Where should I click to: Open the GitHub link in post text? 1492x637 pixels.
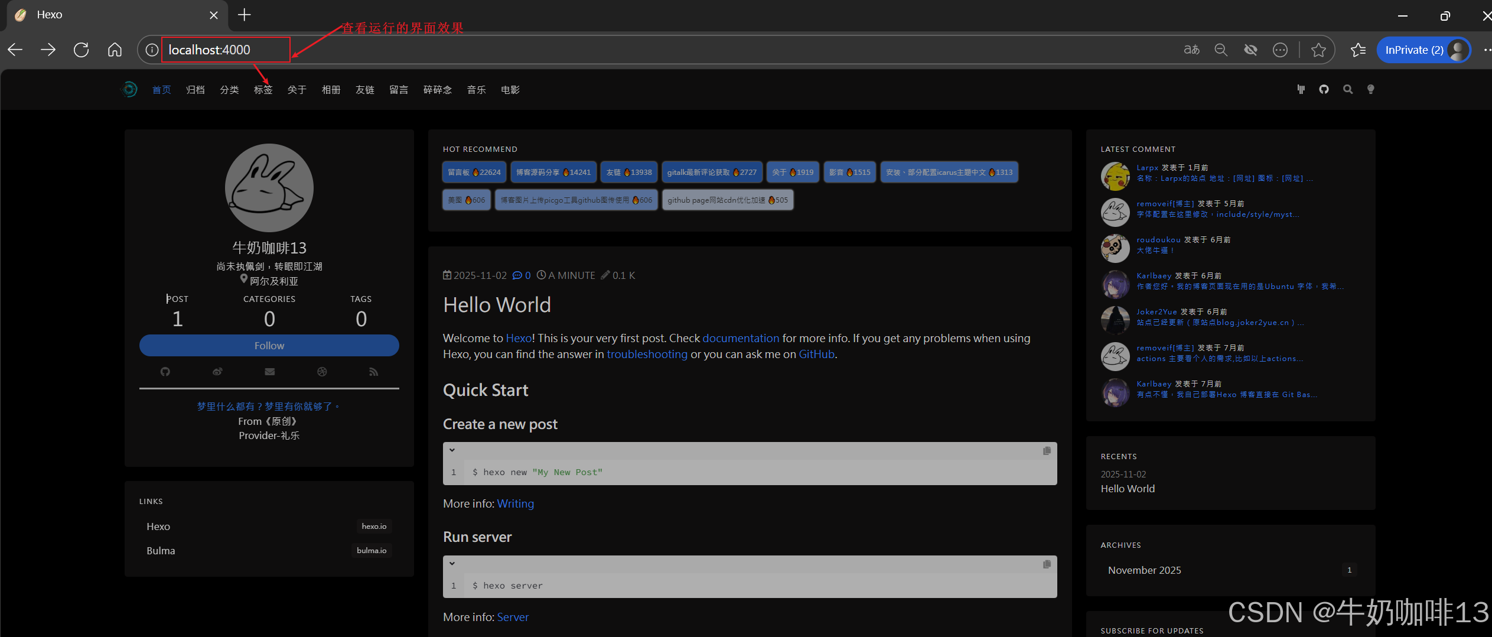[x=816, y=354]
